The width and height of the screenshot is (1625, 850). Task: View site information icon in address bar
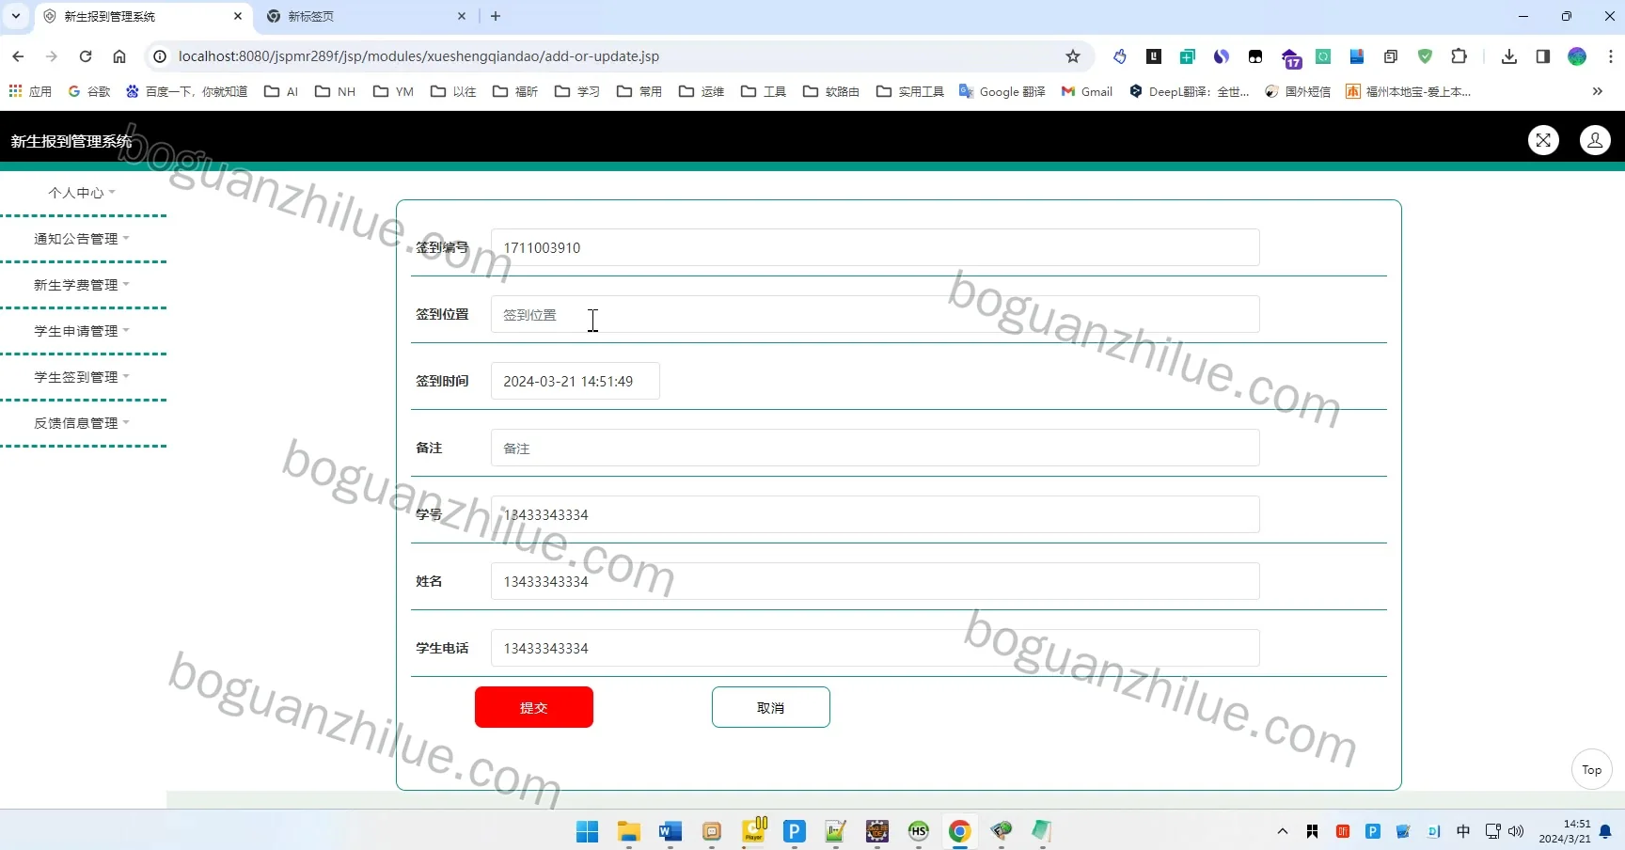160,56
